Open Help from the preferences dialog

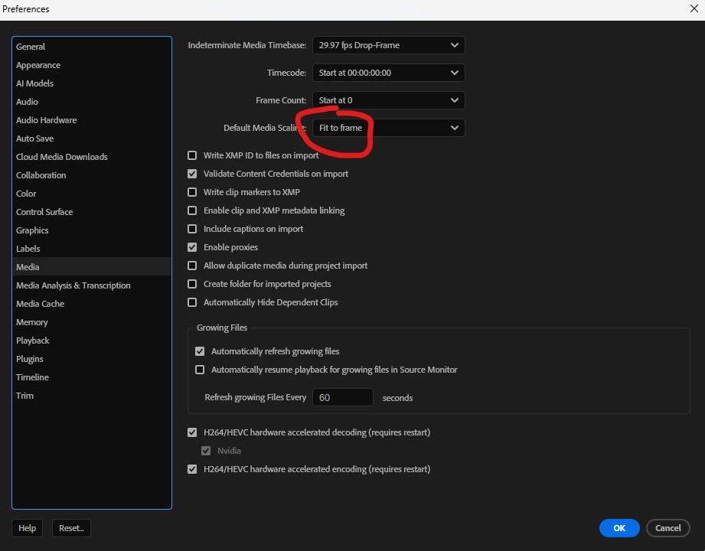pos(27,528)
